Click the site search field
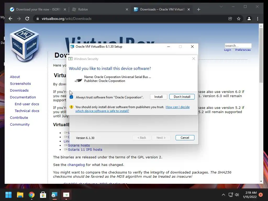268x201 pixels. pyautogui.click(x=238, y=46)
